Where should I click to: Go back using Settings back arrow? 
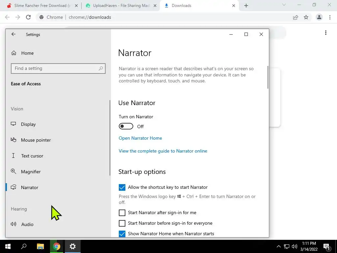13,34
